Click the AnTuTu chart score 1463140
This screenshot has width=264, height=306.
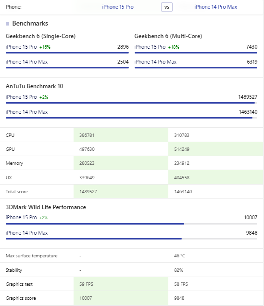[x=248, y=112]
